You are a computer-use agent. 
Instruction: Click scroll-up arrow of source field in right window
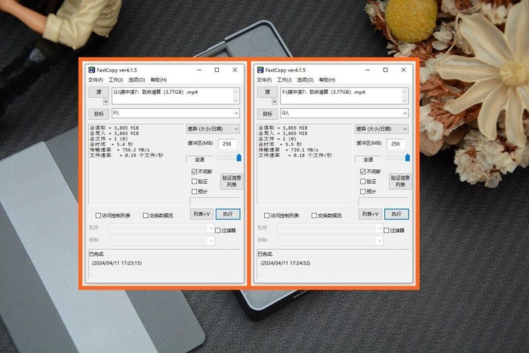tap(405, 92)
